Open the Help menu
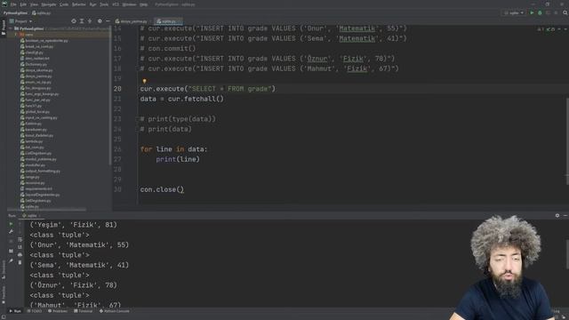This screenshot has width=569, height=320. tap(144, 4)
